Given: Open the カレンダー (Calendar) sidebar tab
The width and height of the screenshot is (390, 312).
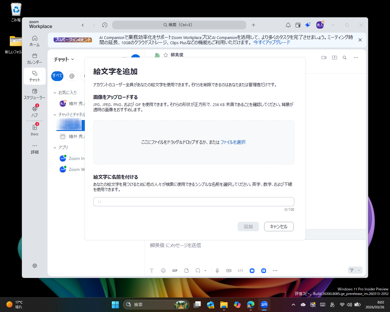Looking at the screenshot, I should pos(35,58).
